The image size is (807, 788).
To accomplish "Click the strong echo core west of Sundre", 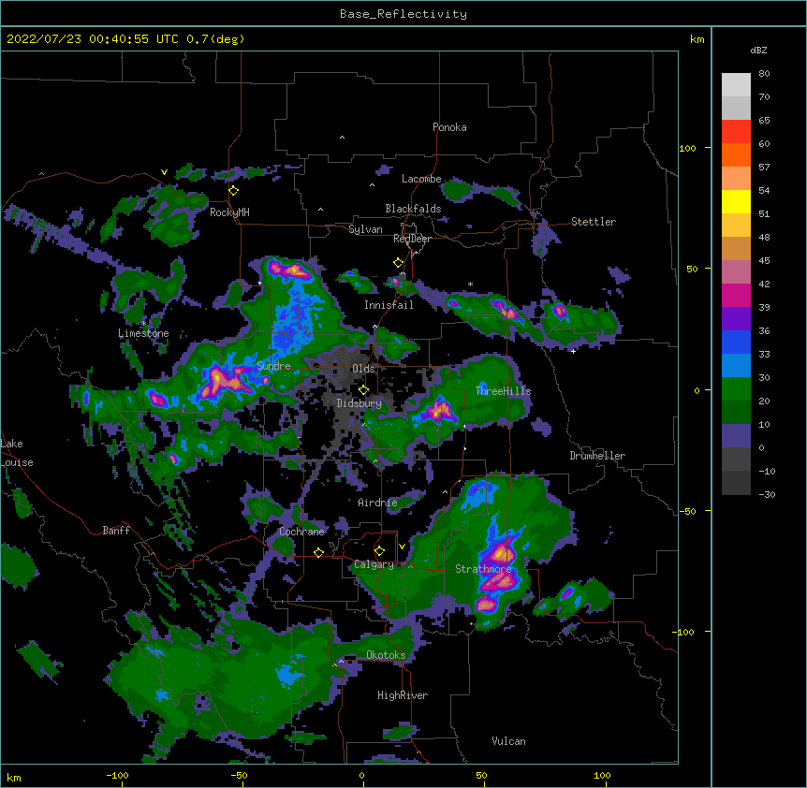I will pos(225,380).
